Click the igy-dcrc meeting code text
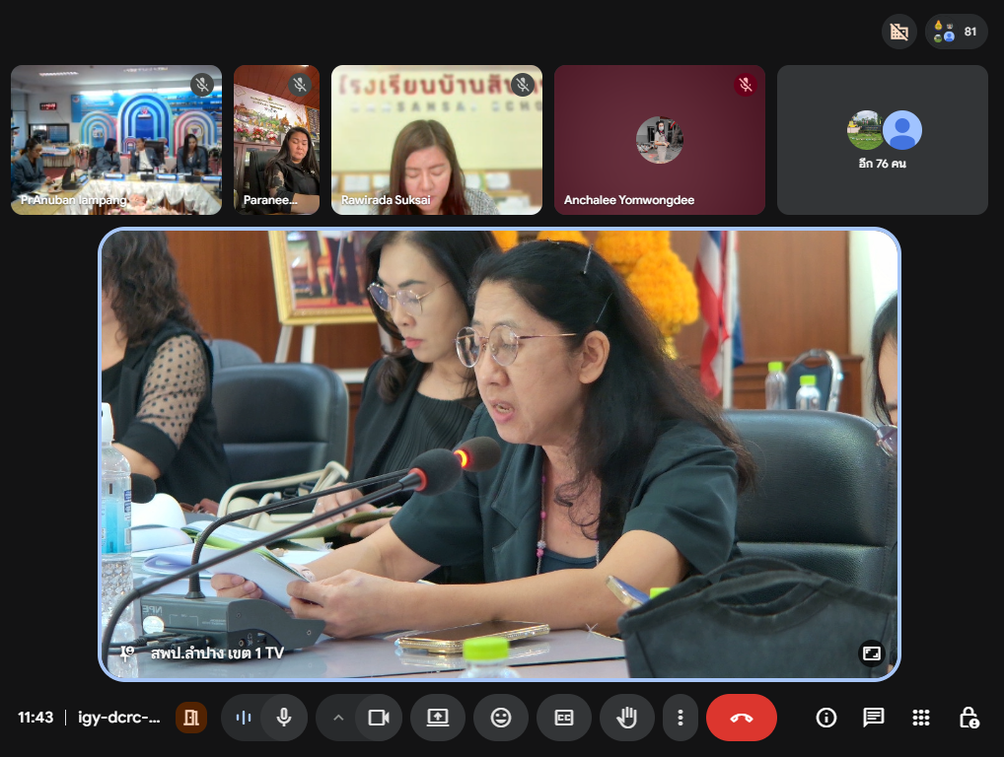Screen dimensions: 1004x757 (118, 718)
